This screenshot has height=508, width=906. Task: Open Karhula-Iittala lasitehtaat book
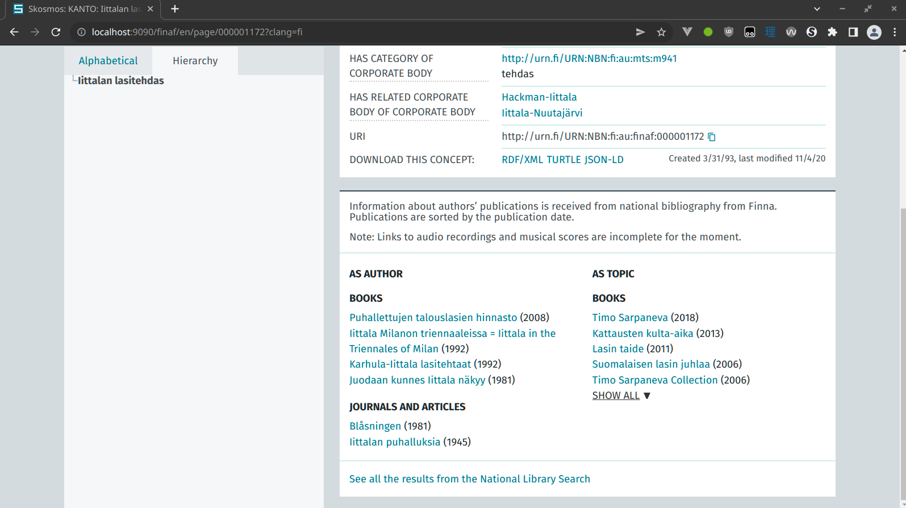(410, 364)
